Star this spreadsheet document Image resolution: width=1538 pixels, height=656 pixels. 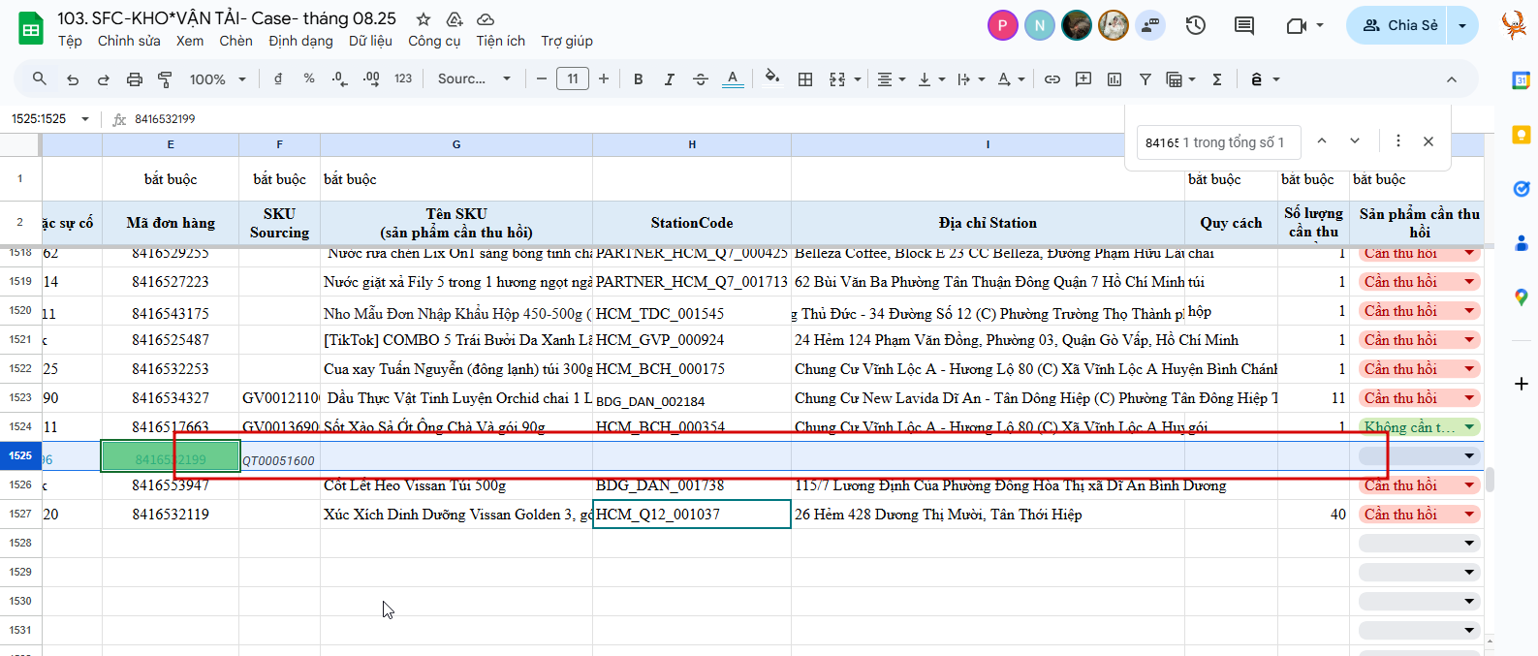pos(424,19)
